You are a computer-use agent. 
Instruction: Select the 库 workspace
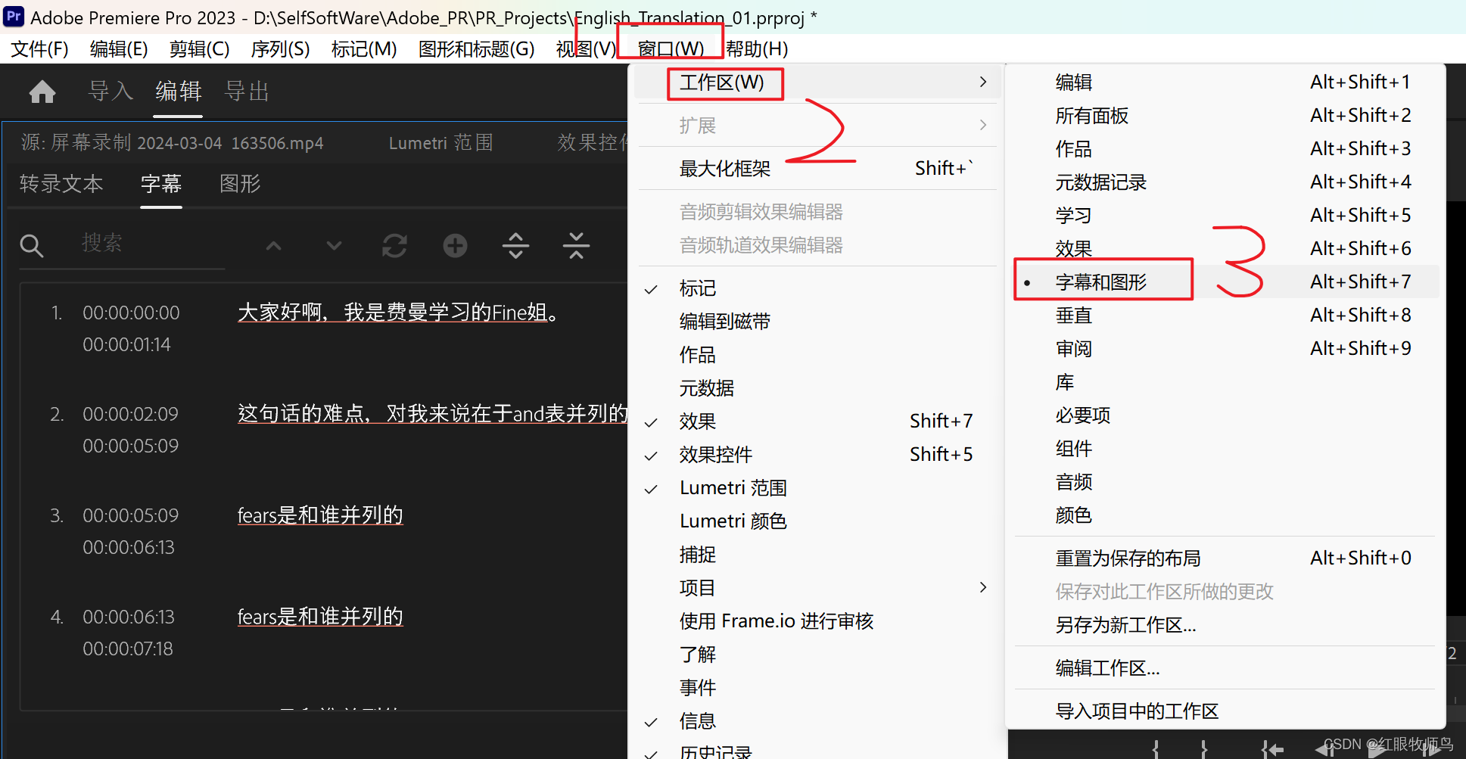coord(1225,382)
